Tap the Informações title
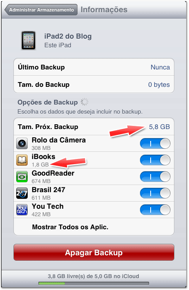This screenshot has height=290, width=189. click(x=104, y=9)
